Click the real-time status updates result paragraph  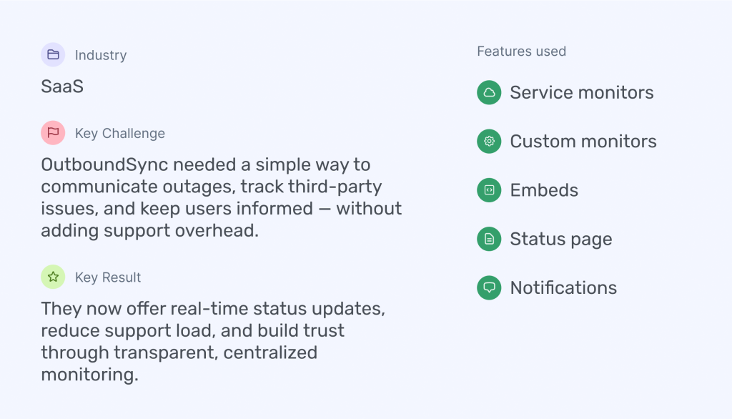[213, 341]
